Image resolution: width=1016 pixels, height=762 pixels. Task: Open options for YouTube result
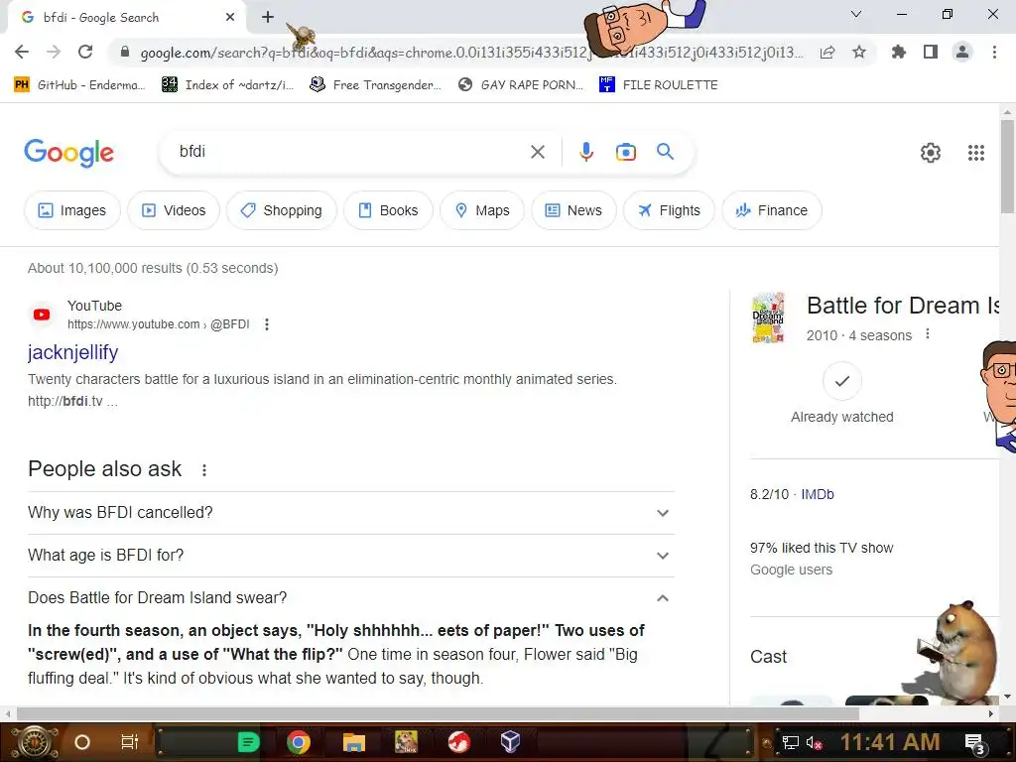pyautogui.click(x=266, y=324)
